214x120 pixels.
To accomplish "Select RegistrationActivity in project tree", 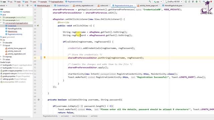I will pyautogui.click(x=15, y=34).
